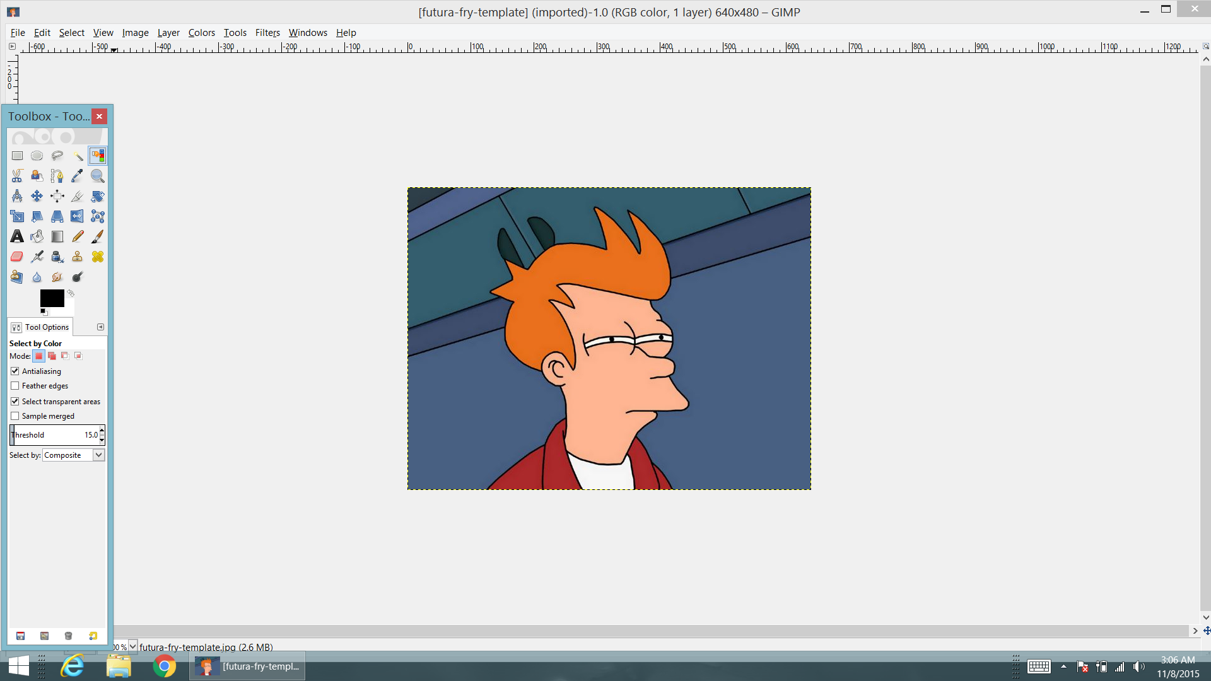Open the Layer menu

[168, 33]
